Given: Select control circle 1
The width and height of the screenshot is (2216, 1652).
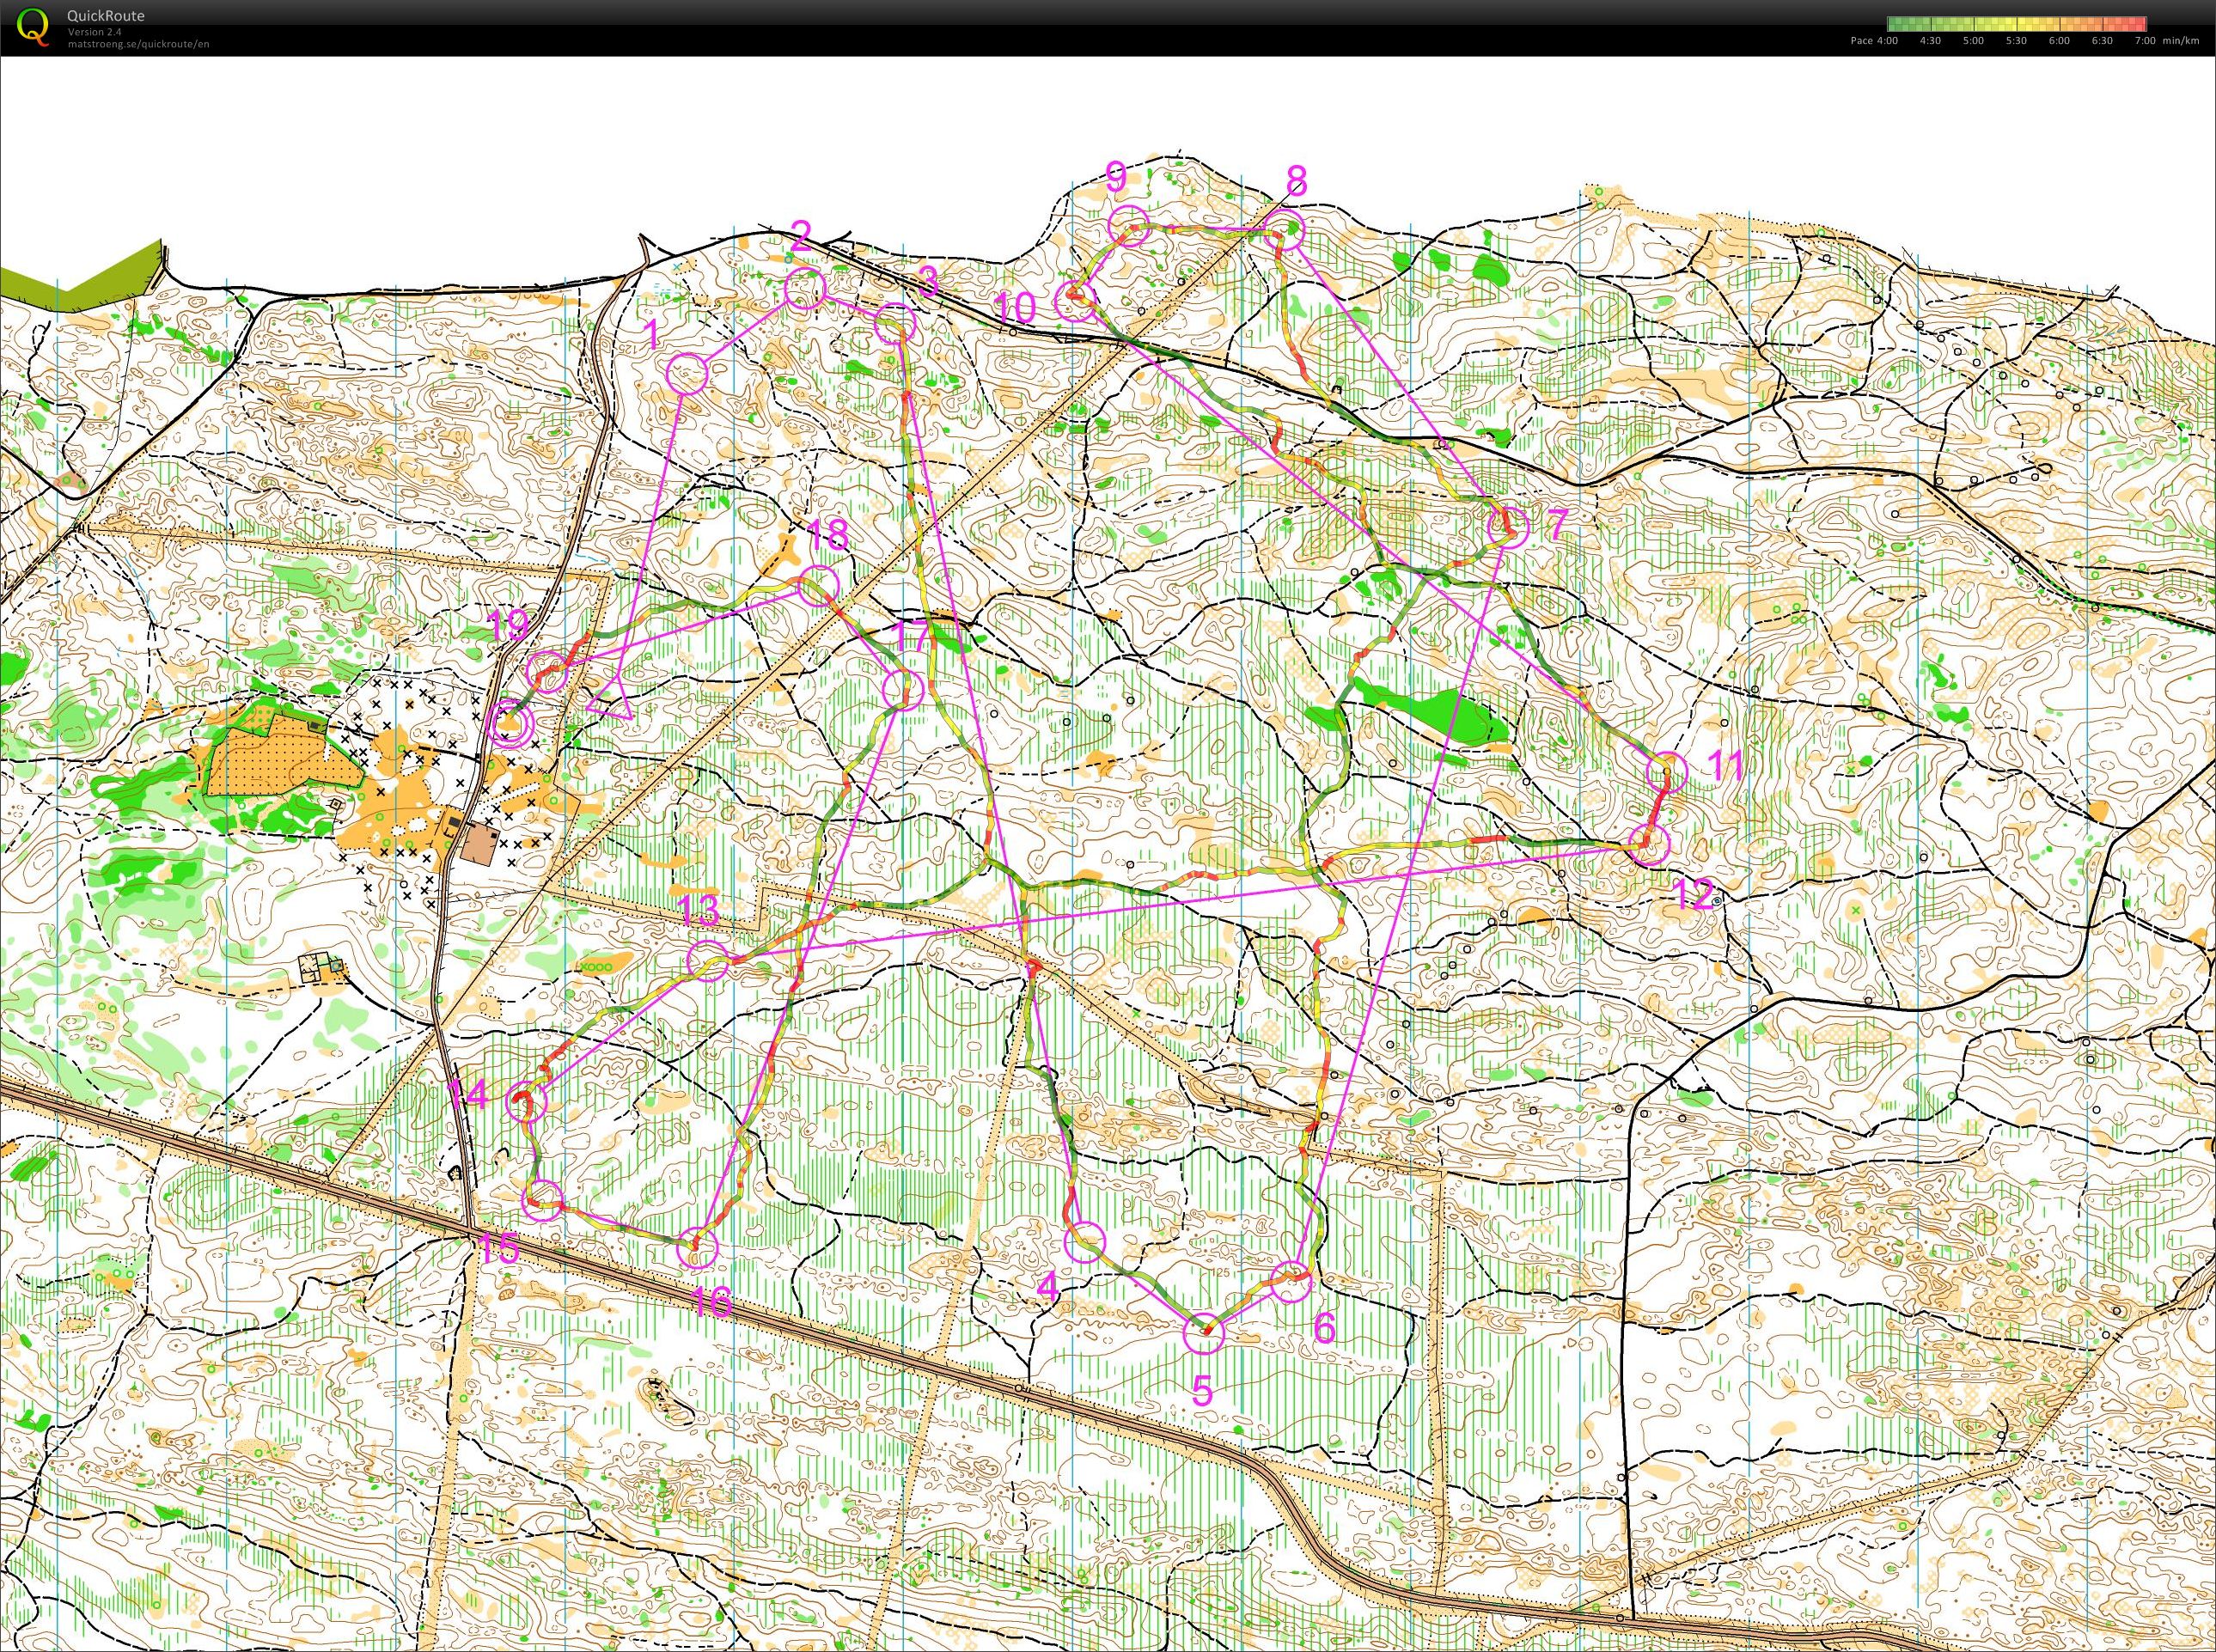Looking at the screenshot, I should click(x=687, y=375).
